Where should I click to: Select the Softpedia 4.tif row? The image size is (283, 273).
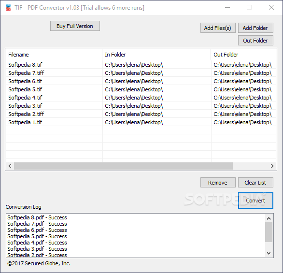[x=141, y=98]
